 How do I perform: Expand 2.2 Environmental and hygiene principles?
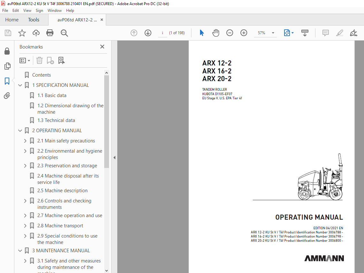point(25,151)
